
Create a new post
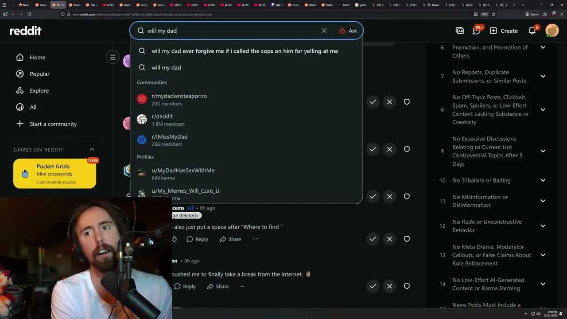[x=504, y=31]
